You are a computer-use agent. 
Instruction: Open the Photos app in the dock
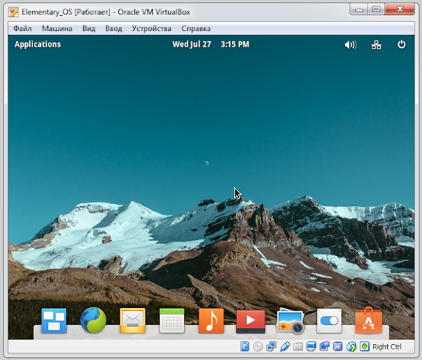pyautogui.click(x=290, y=321)
